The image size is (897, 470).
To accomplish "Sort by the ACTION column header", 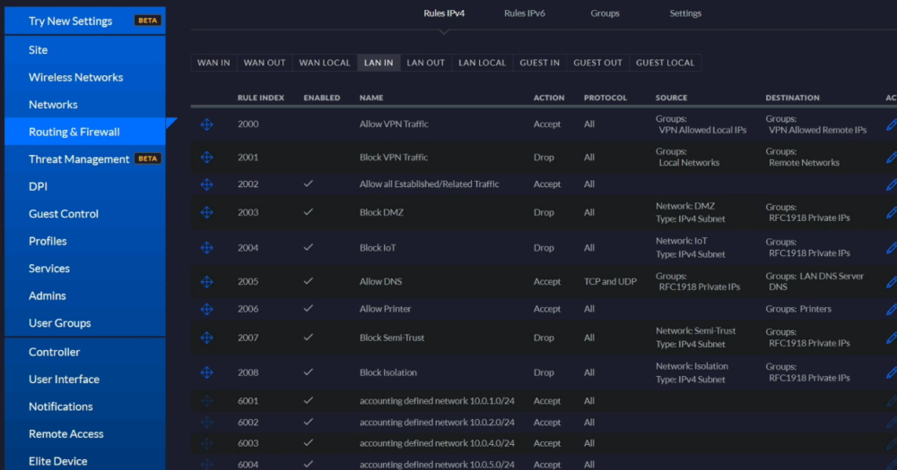I will point(549,98).
